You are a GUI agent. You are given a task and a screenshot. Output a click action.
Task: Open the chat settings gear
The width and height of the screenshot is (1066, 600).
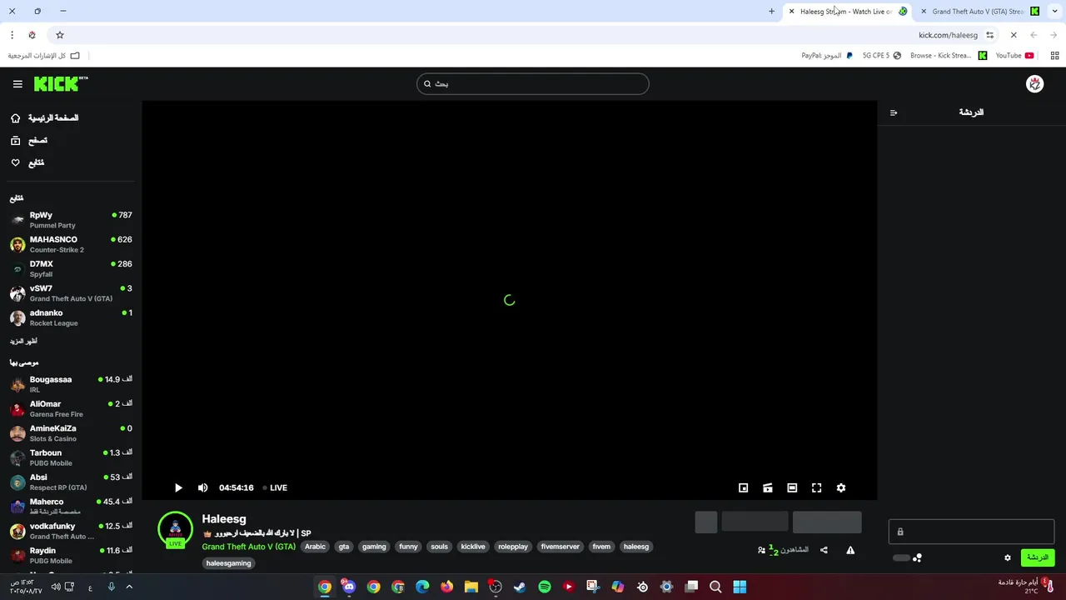tap(1008, 557)
